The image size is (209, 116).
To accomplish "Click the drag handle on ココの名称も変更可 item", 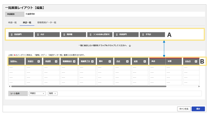I will pyautogui.click(x=90, y=35).
